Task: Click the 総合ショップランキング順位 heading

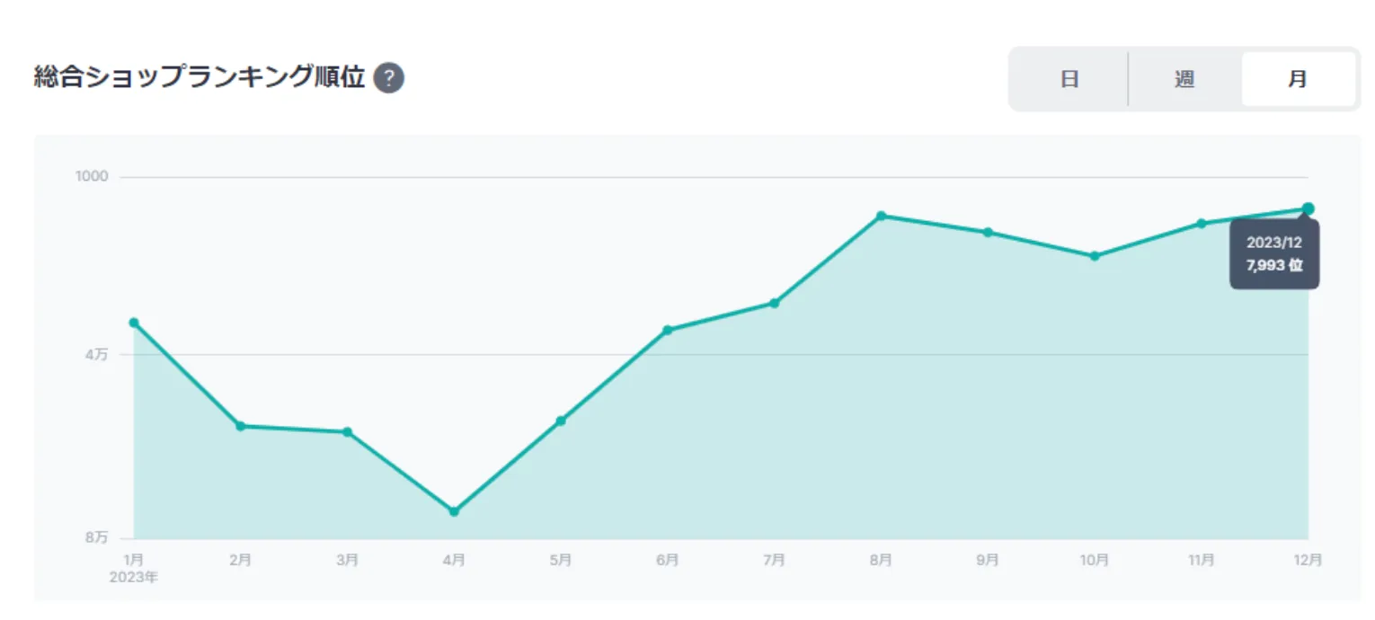Action: (200, 78)
